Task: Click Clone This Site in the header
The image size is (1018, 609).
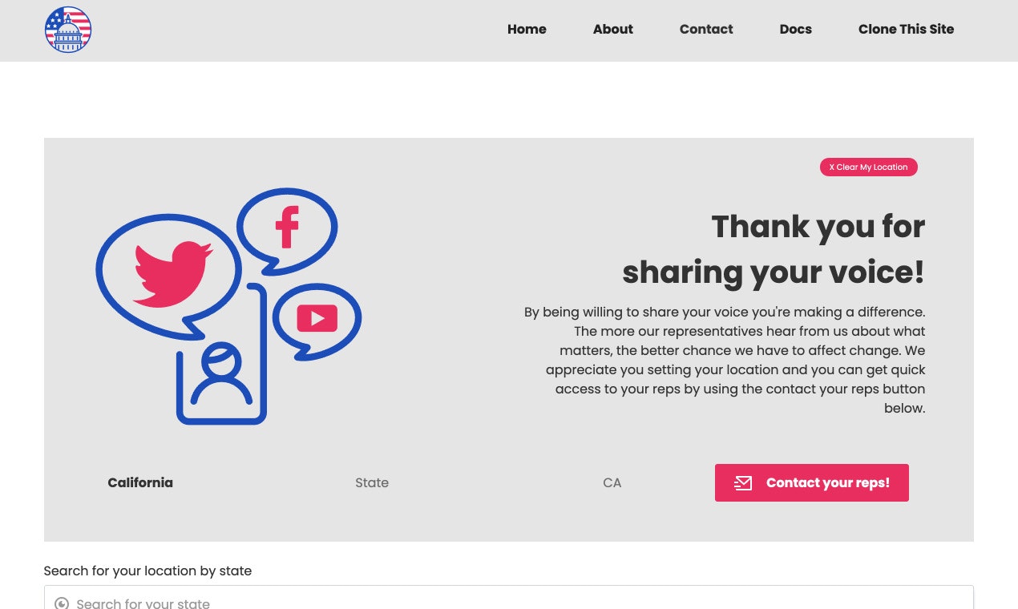Action: pyautogui.click(x=906, y=29)
